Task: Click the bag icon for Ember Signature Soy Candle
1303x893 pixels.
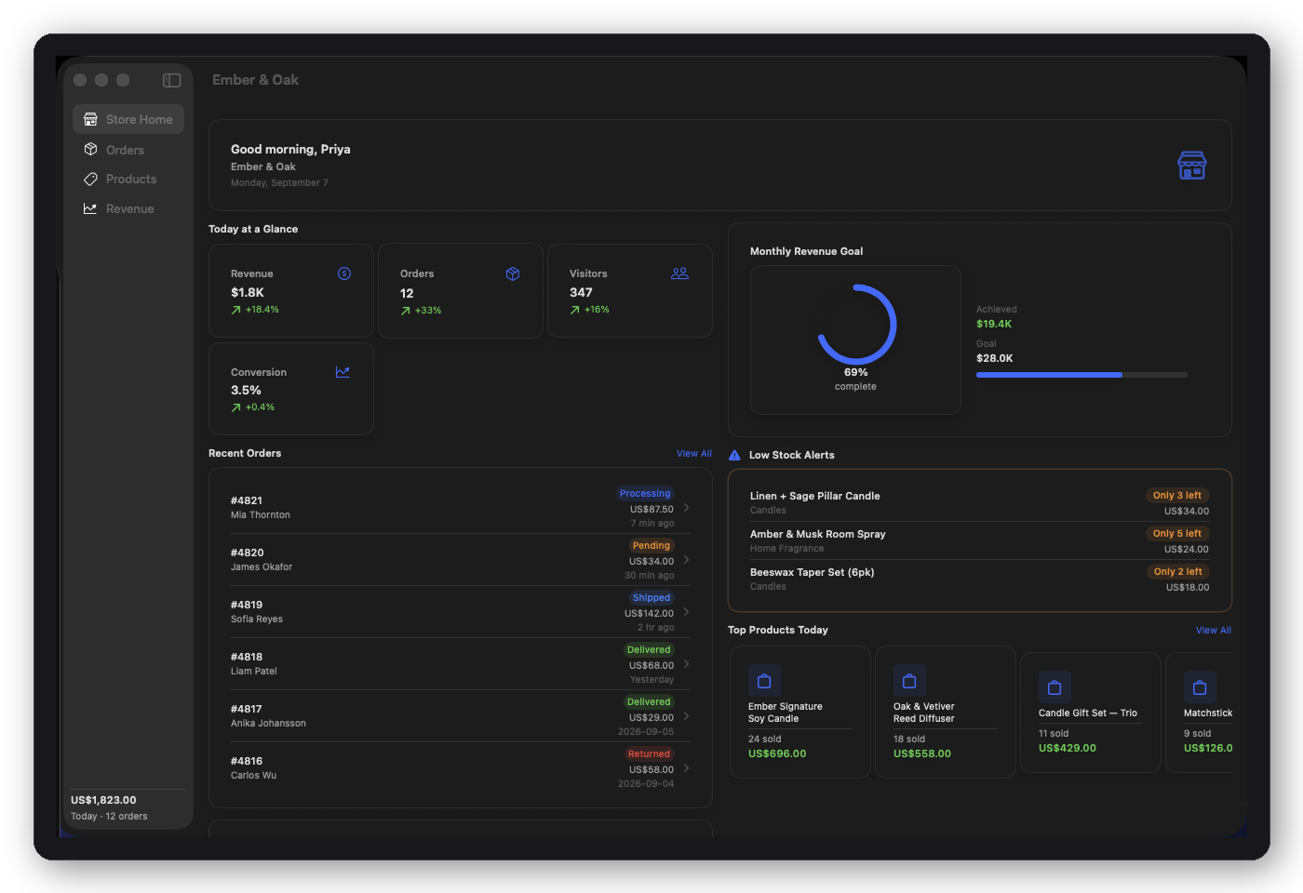Action: click(764, 681)
